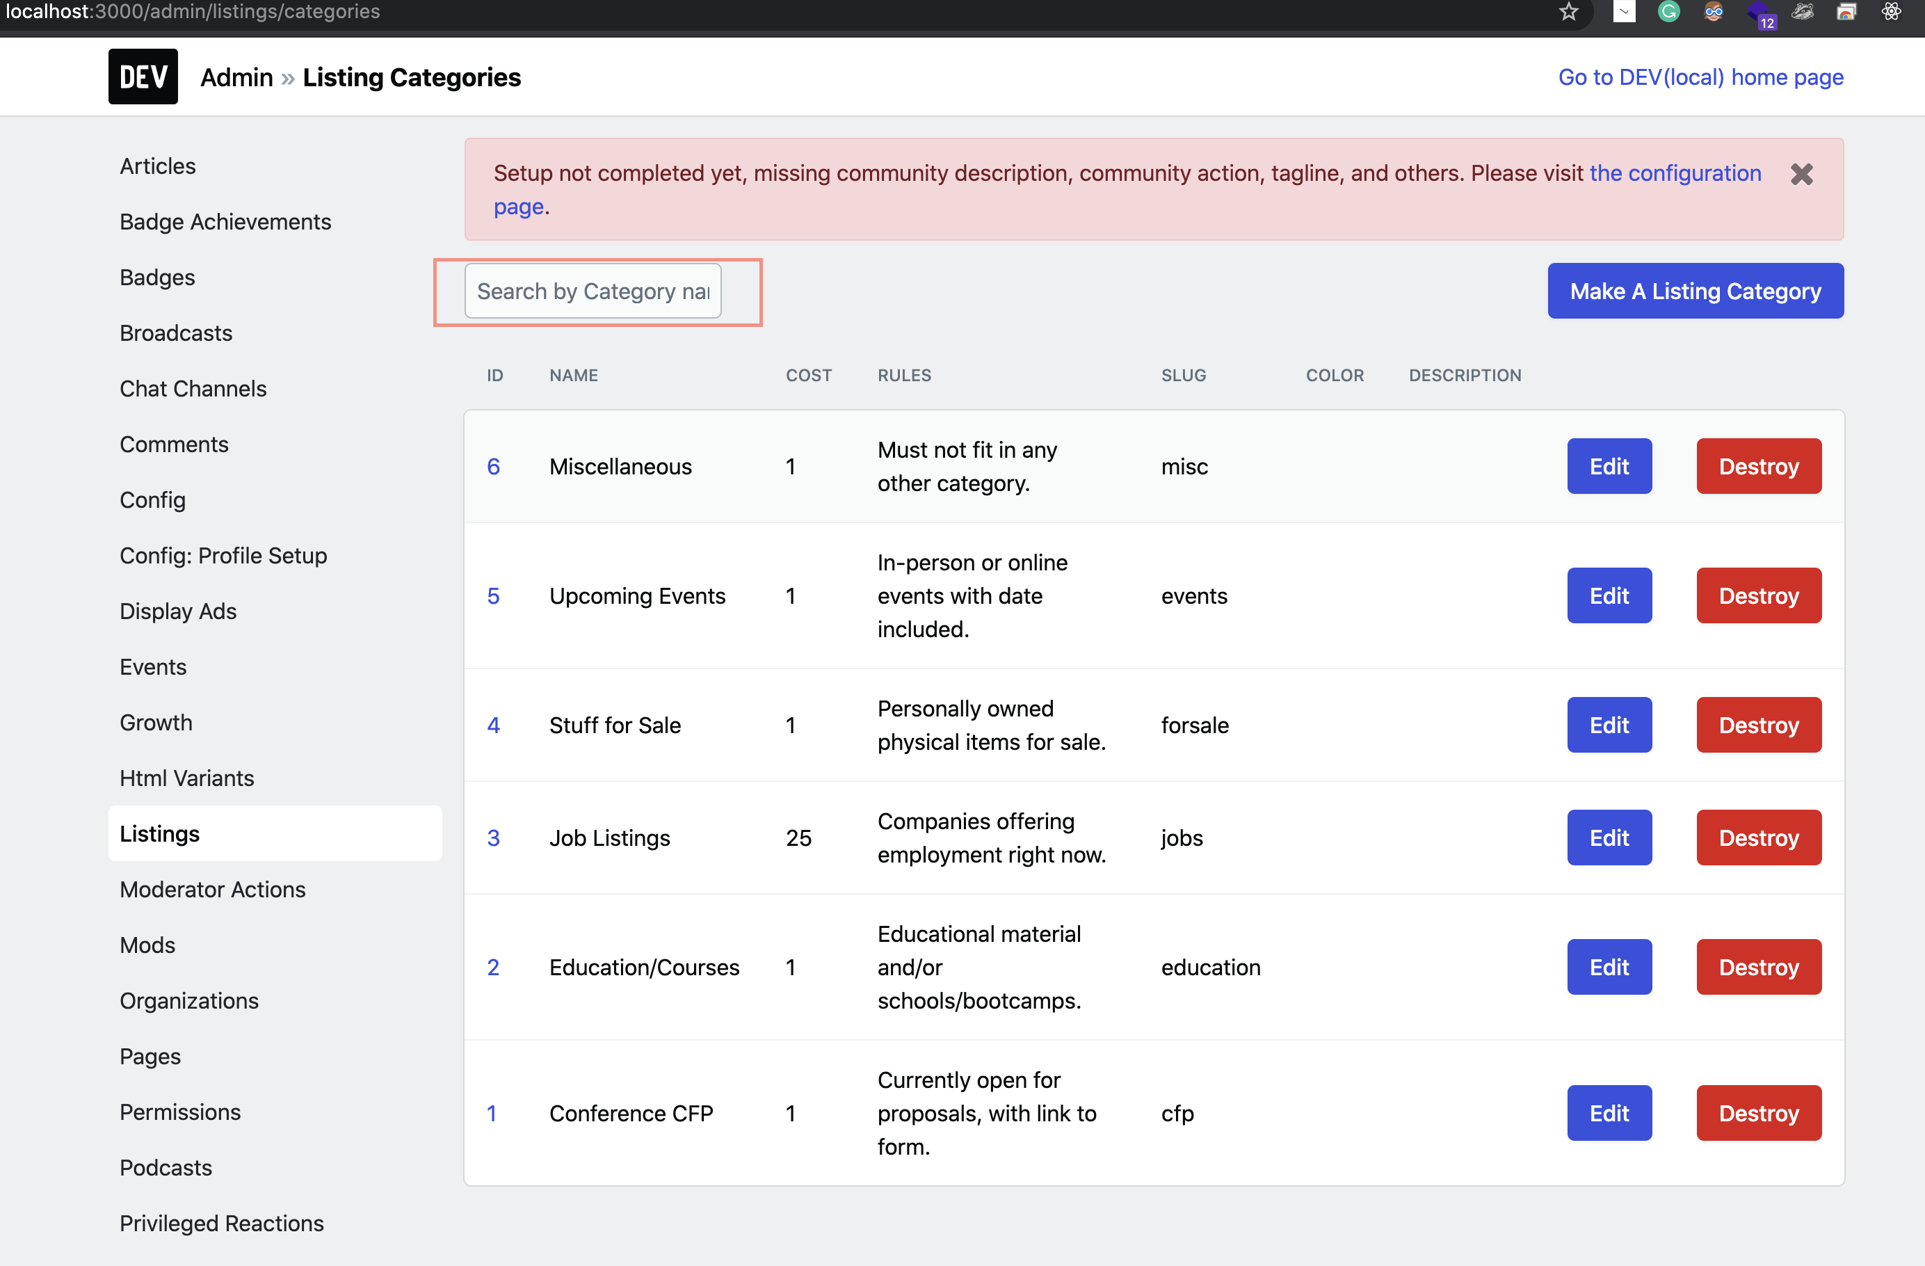Focus the Search by Category name field
The width and height of the screenshot is (1925, 1266).
592,291
